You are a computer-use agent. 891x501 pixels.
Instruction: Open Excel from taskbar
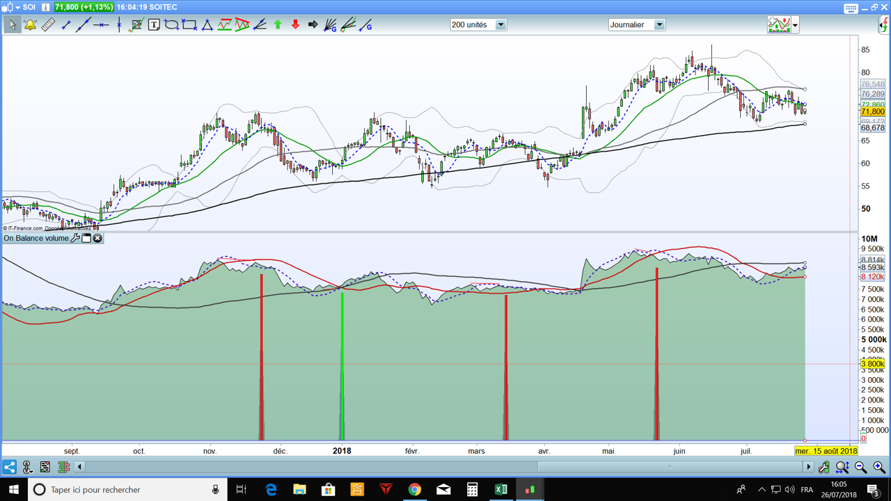point(501,490)
